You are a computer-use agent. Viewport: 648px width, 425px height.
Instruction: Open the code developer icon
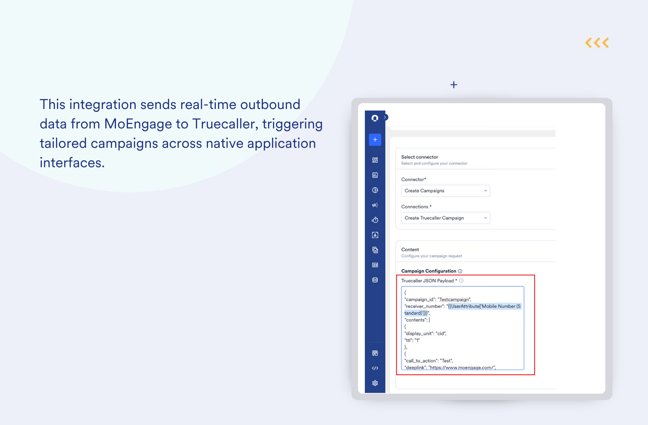pos(375,368)
